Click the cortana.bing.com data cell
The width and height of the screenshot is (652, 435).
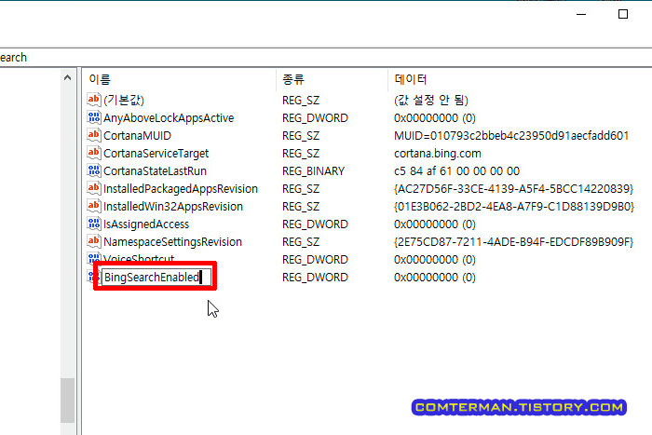(438, 154)
